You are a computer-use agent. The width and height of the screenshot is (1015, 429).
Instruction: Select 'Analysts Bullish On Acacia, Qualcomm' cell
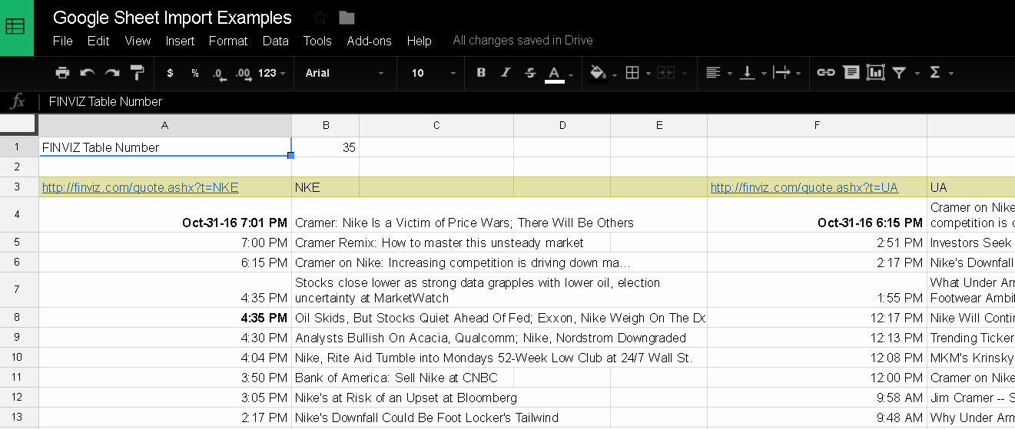(x=490, y=338)
